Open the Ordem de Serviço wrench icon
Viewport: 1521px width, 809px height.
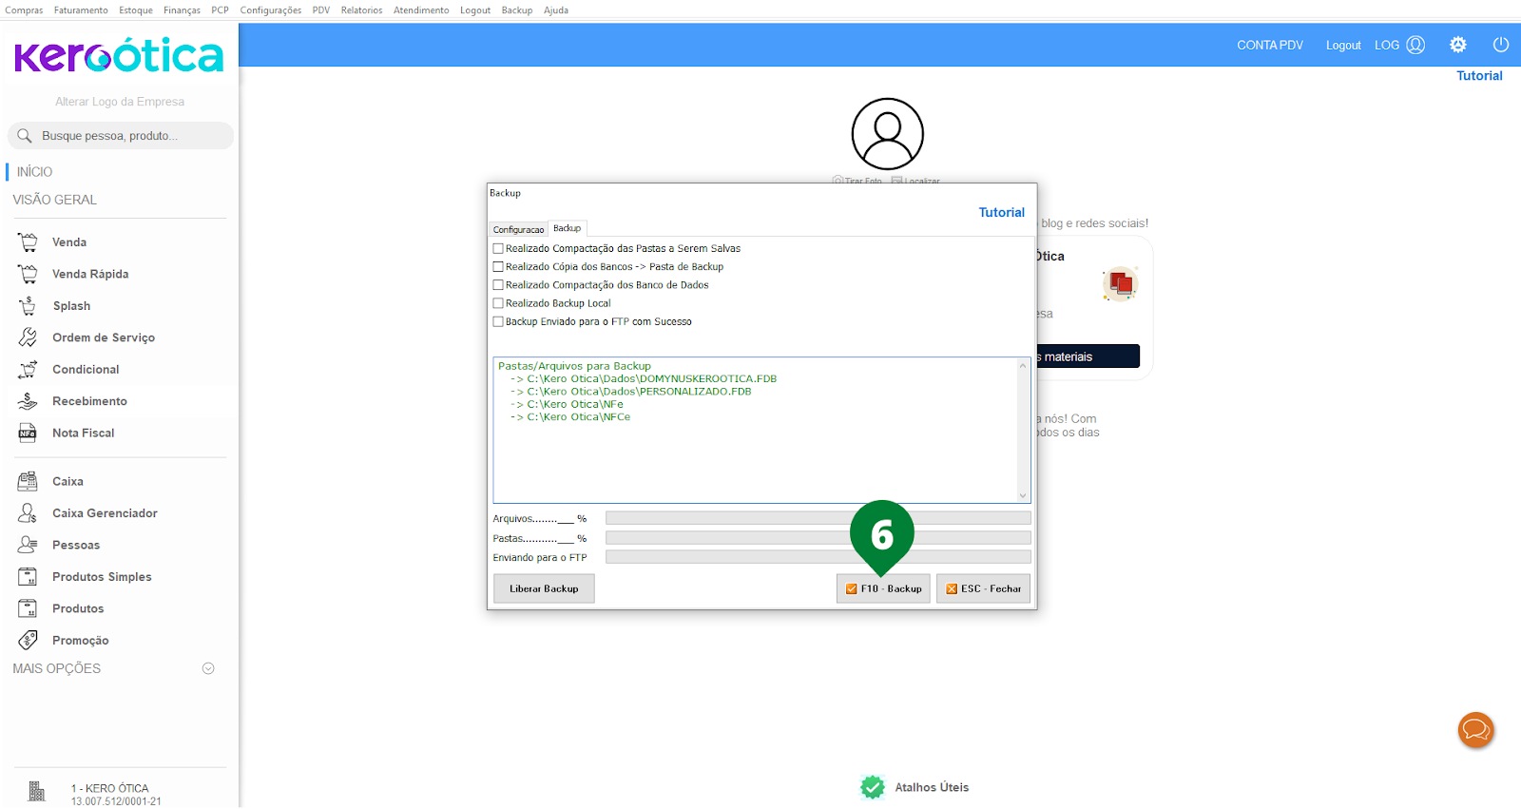tap(28, 337)
